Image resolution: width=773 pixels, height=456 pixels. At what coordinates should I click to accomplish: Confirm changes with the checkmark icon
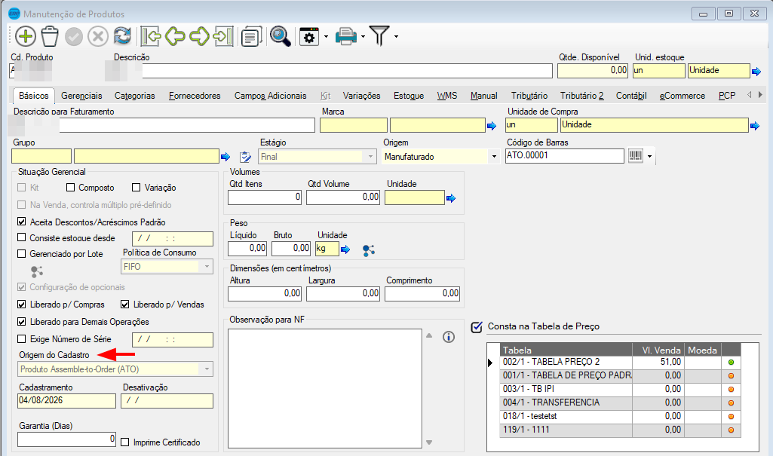(x=74, y=36)
